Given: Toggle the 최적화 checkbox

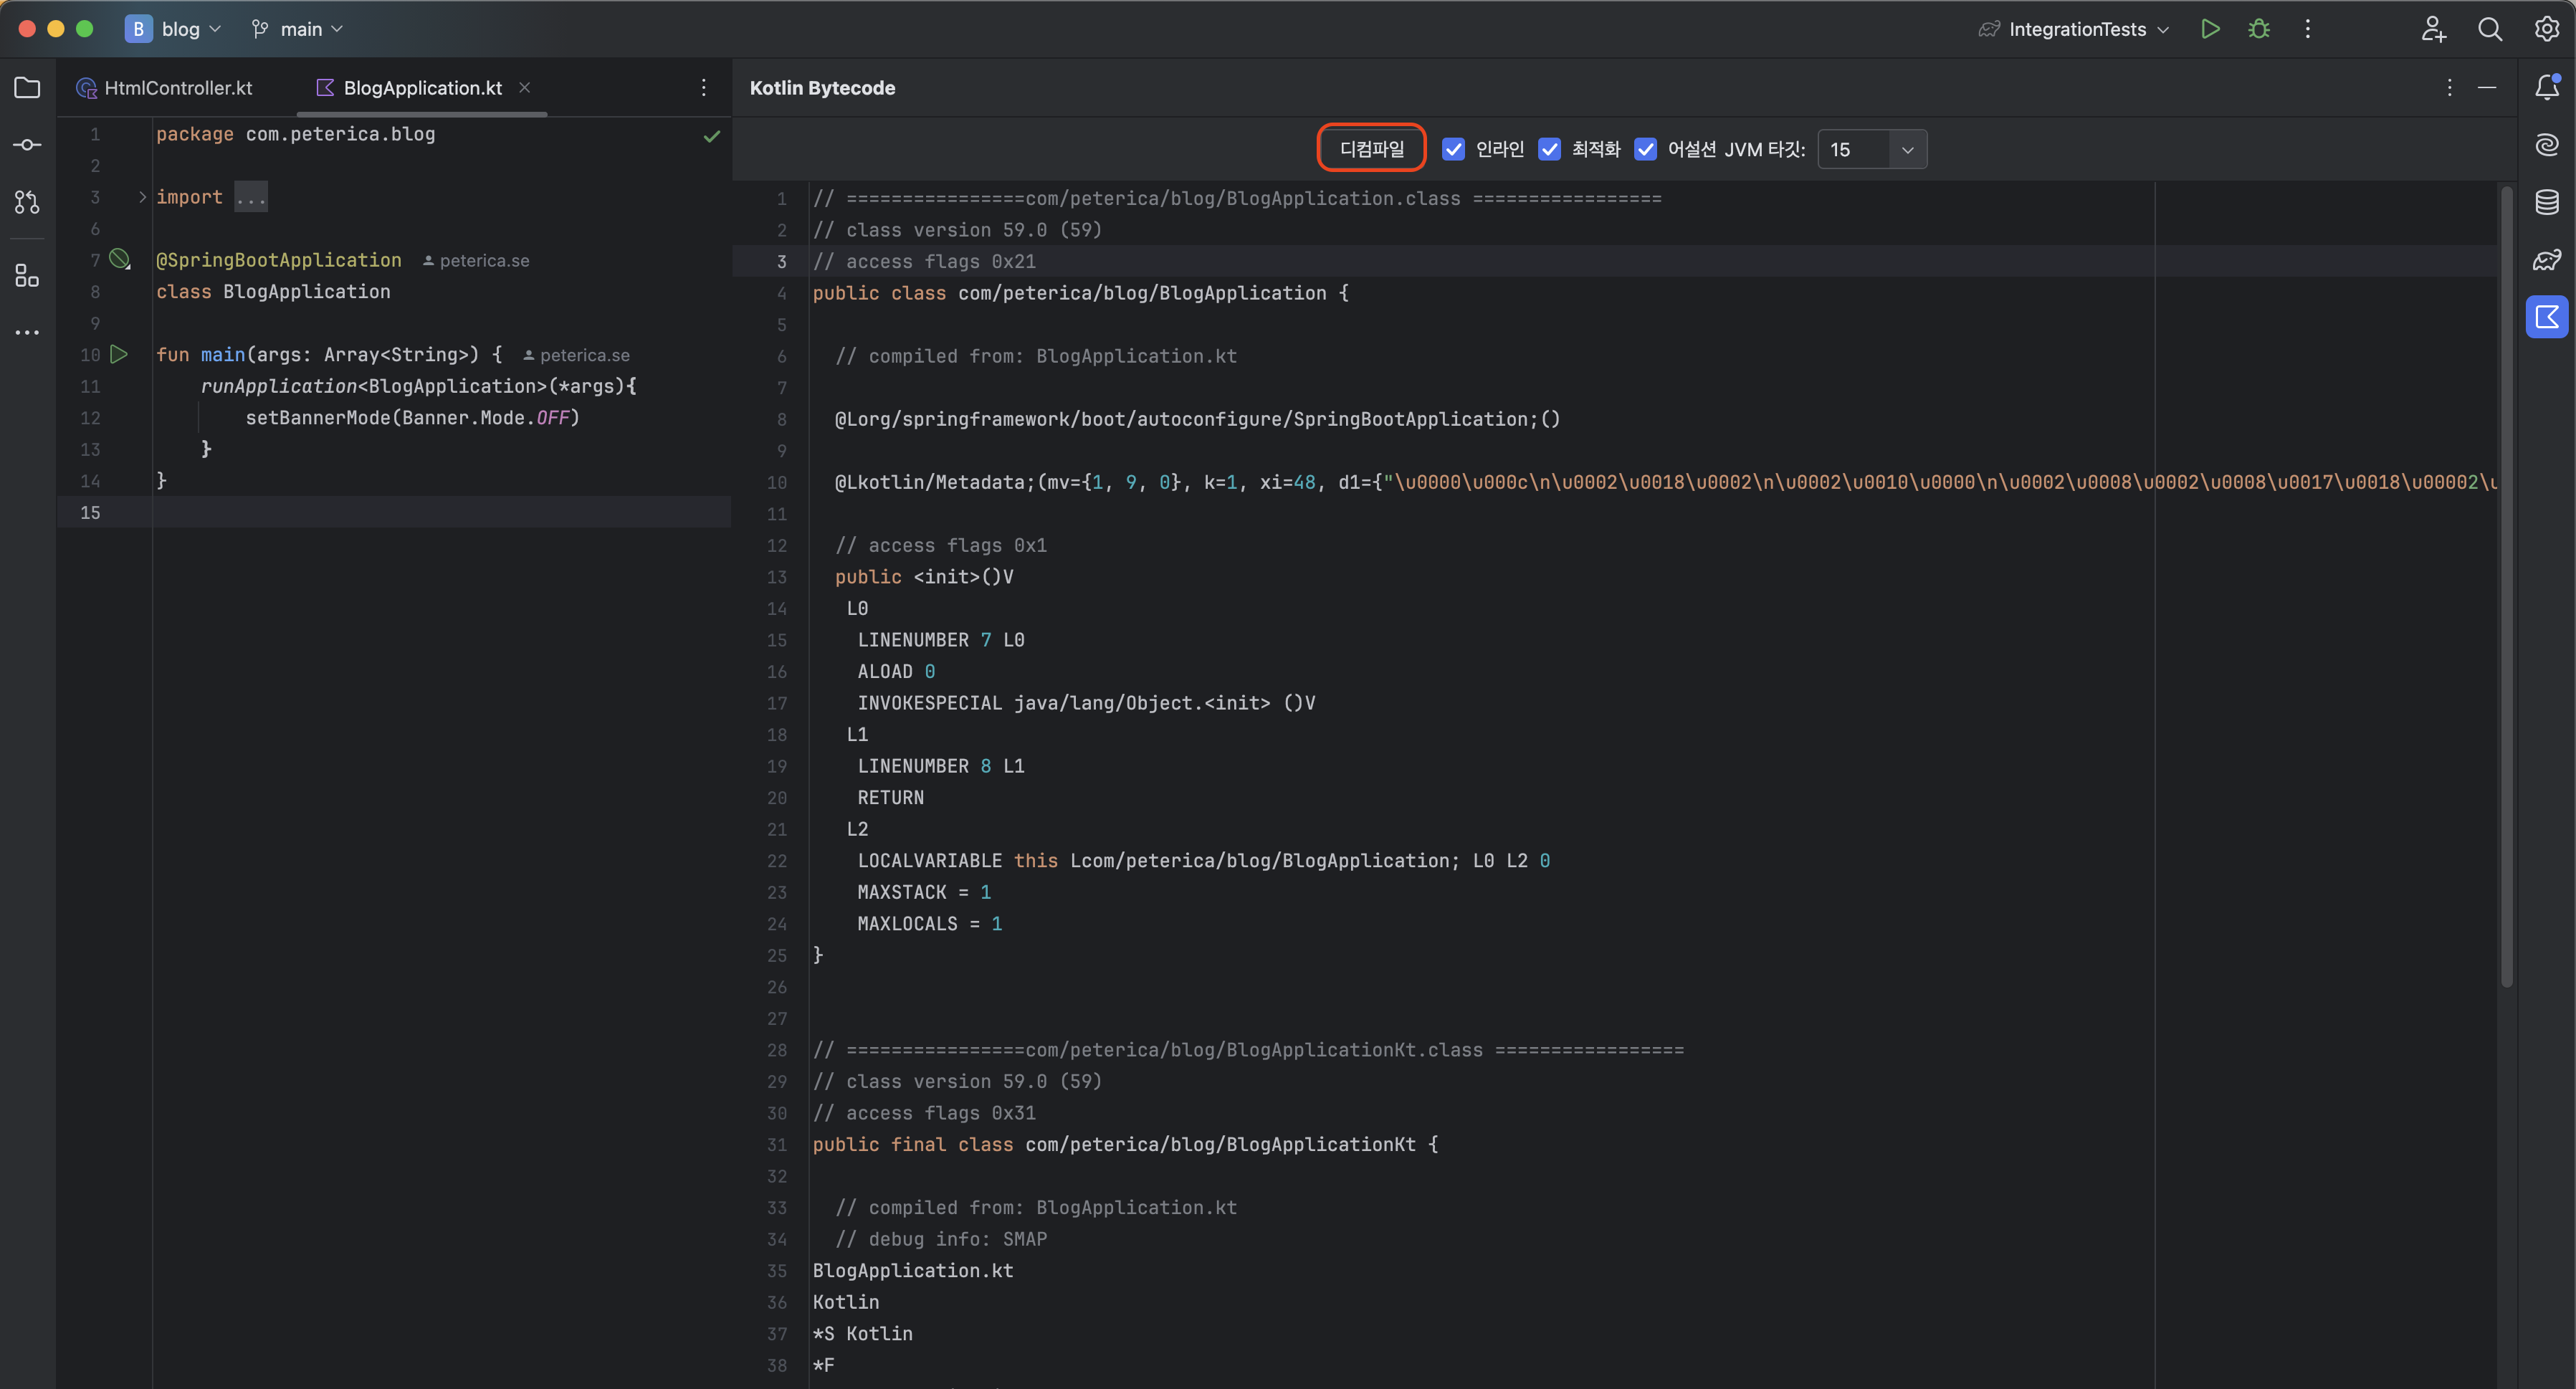Looking at the screenshot, I should pyautogui.click(x=1549, y=149).
